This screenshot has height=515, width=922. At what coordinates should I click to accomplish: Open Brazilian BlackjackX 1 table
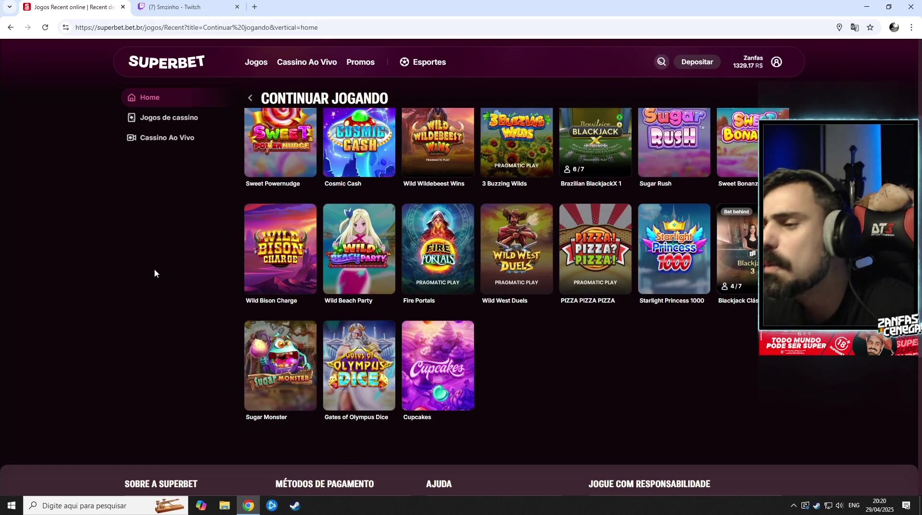595,142
